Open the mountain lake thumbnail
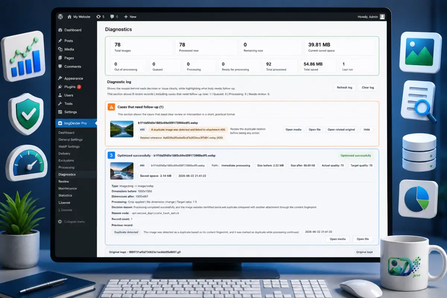 pos(122,129)
